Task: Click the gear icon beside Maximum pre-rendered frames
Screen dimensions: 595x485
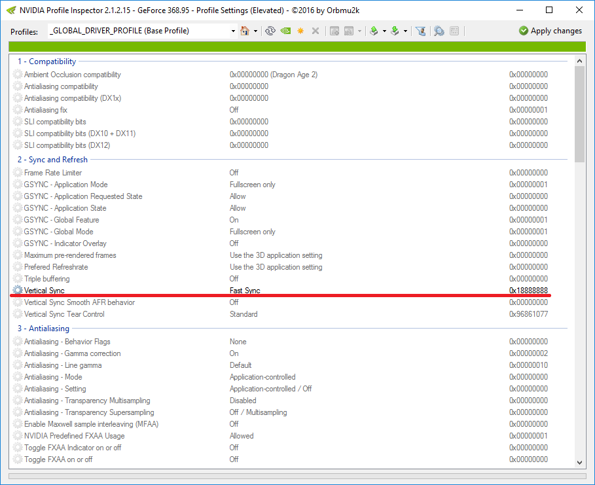Action: [18, 255]
